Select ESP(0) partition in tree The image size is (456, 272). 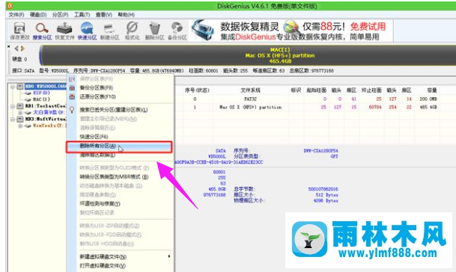41,93
